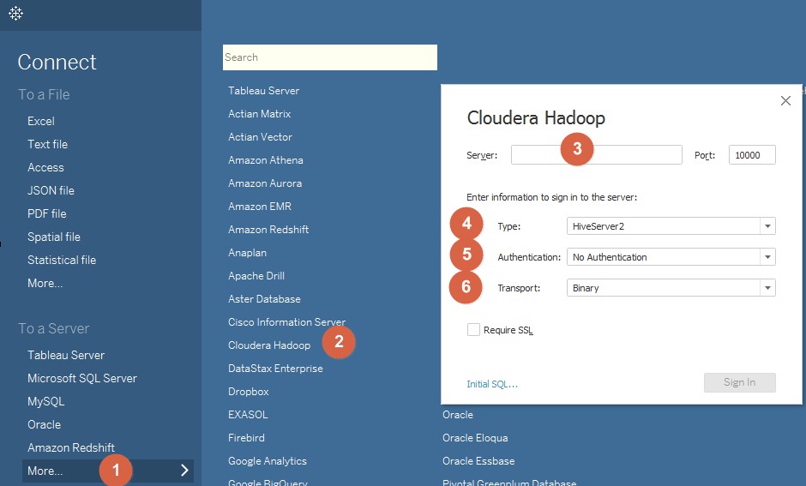Select Spatial file connector

pyautogui.click(x=54, y=237)
